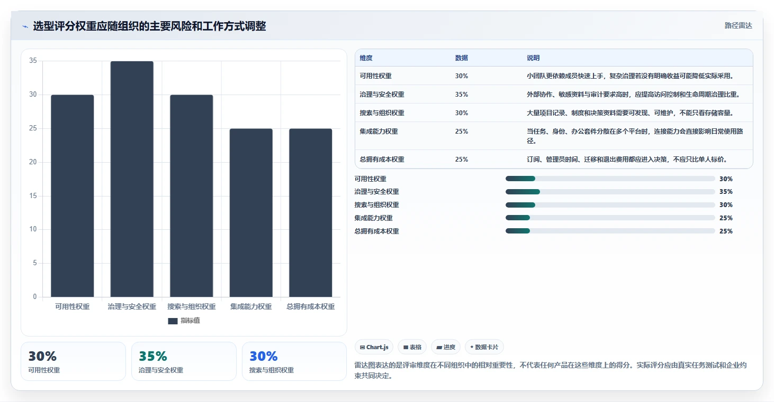Click the 搜索与组织权重 bar in the bar chart
This screenshot has width=774, height=402.
pos(192,196)
